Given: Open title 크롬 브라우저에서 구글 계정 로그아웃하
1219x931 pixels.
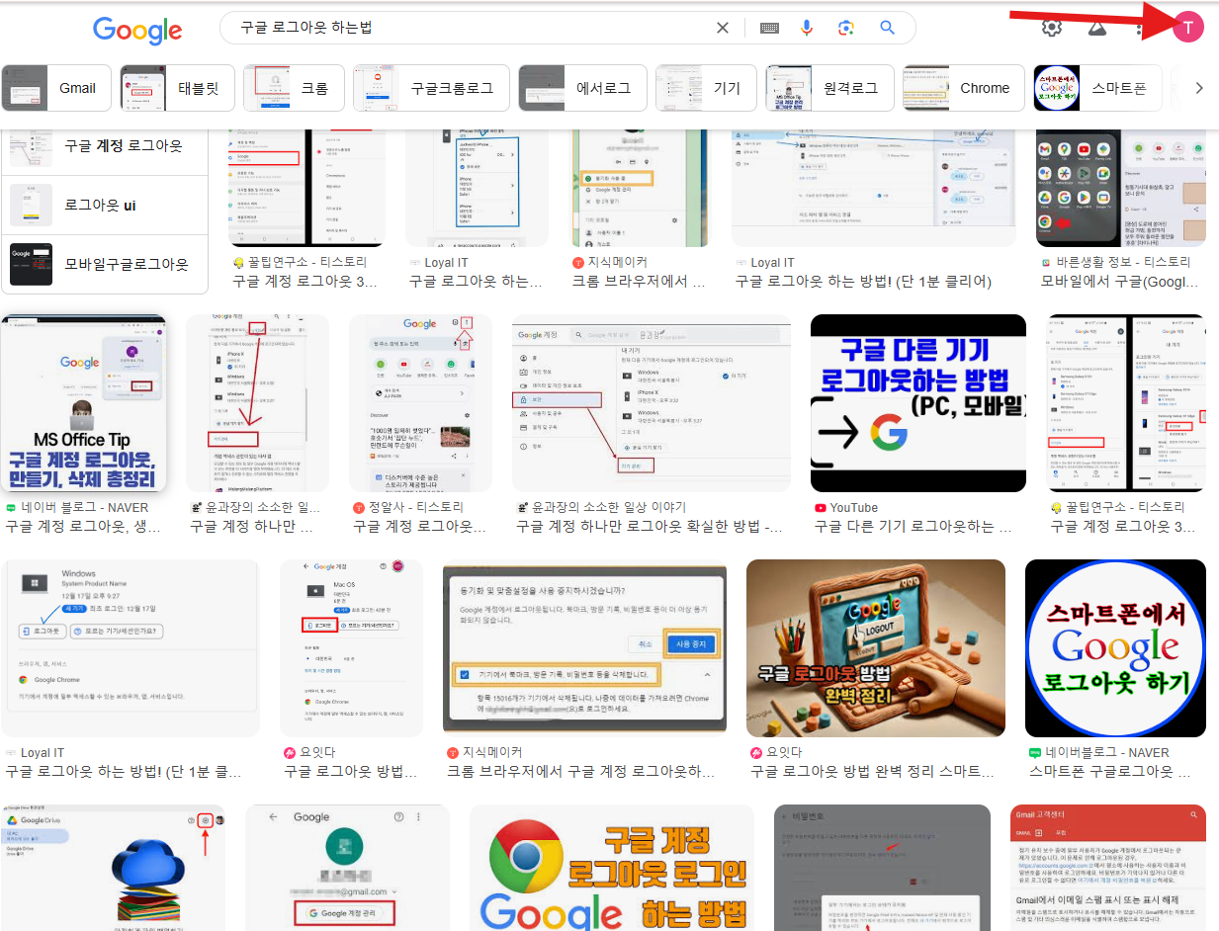Looking at the screenshot, I should pos(581,771).
